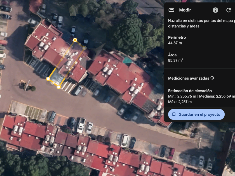Click the Área value 85.37 m²
The image size is (235, 176).
tap(175, 60)
